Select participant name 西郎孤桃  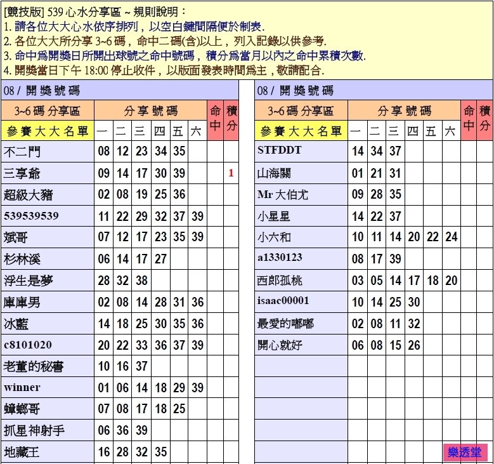pyautogui.click(x=280, y=281)
